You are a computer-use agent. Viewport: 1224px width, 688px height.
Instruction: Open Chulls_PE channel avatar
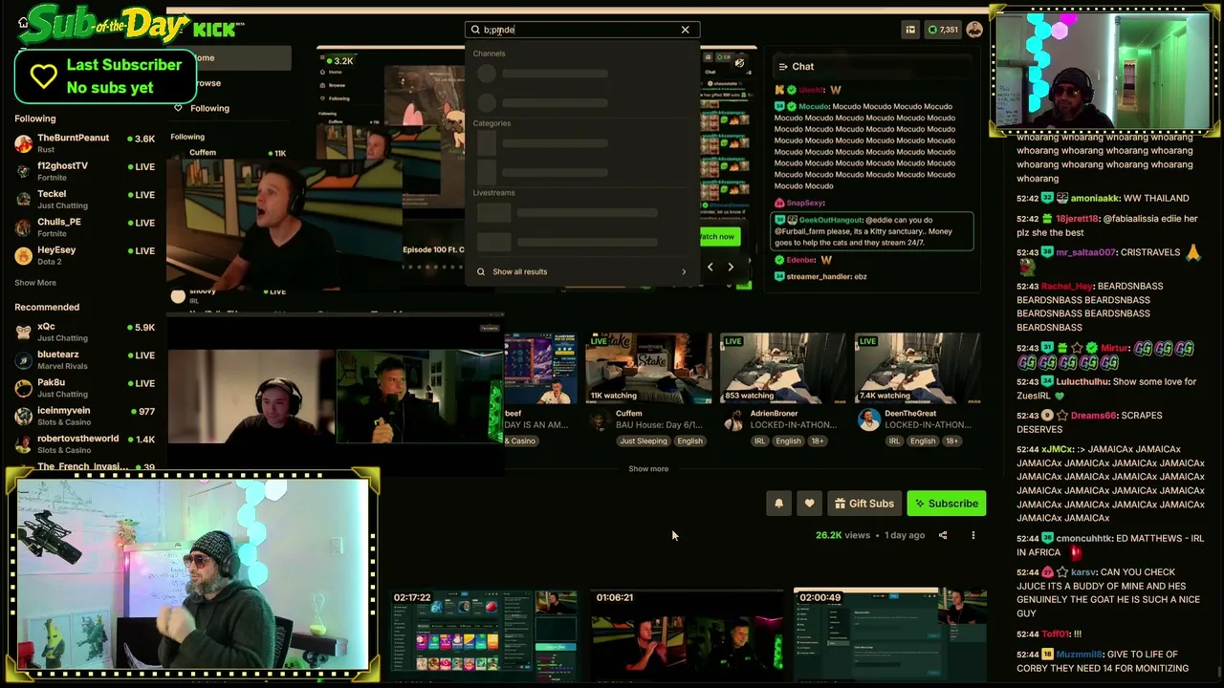pyautogui.click(x=24, y=227)
